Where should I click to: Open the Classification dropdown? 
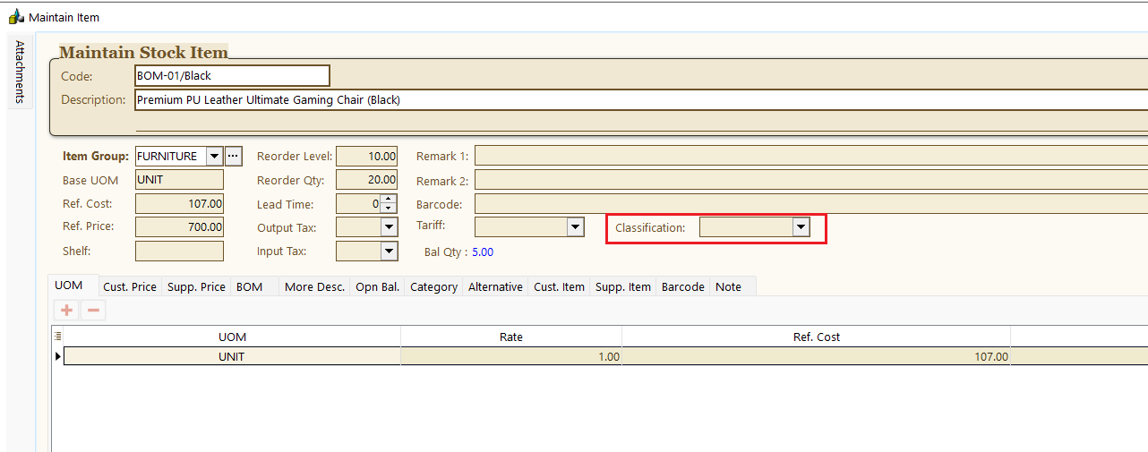click(801, 228)
